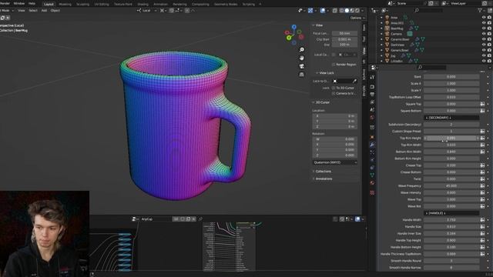Select the Modifiers wrench tab icon

[x=372, y=145]
